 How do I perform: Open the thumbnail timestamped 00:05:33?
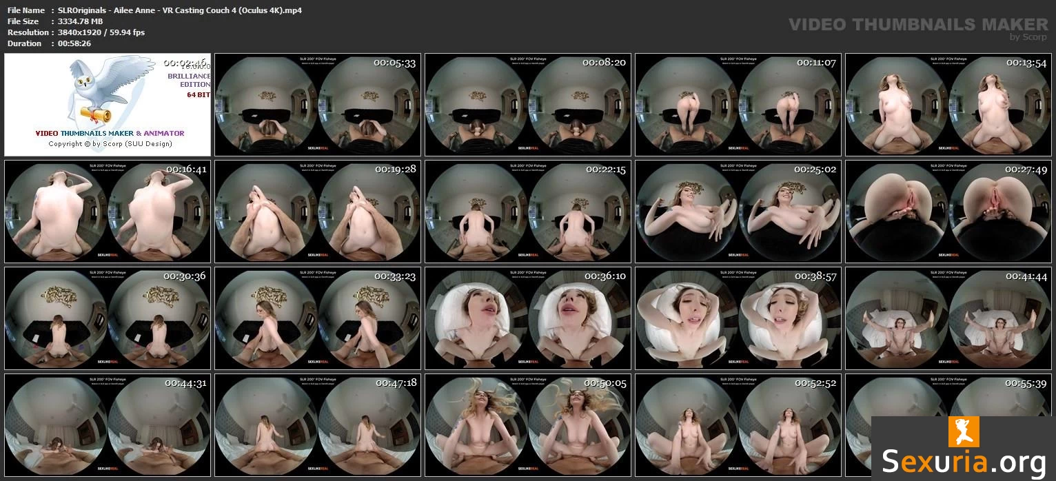click(x=317, y=105)
